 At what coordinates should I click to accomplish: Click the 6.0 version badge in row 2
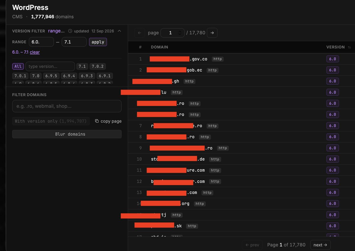click(333, 70)
